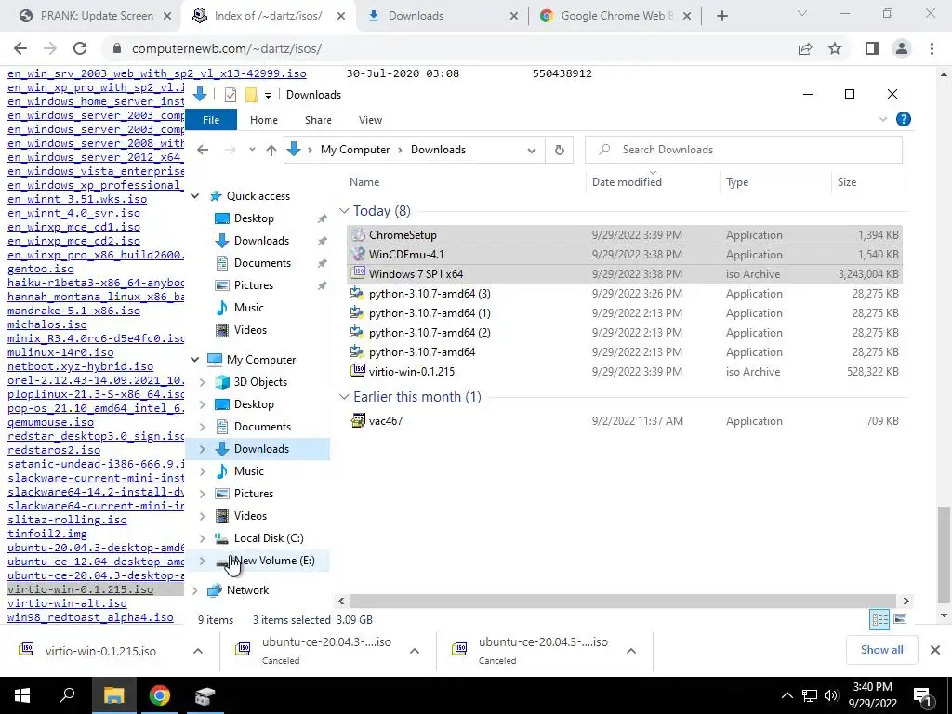
Task: Collapse the Today (8) group
Action: click(344, 211)
